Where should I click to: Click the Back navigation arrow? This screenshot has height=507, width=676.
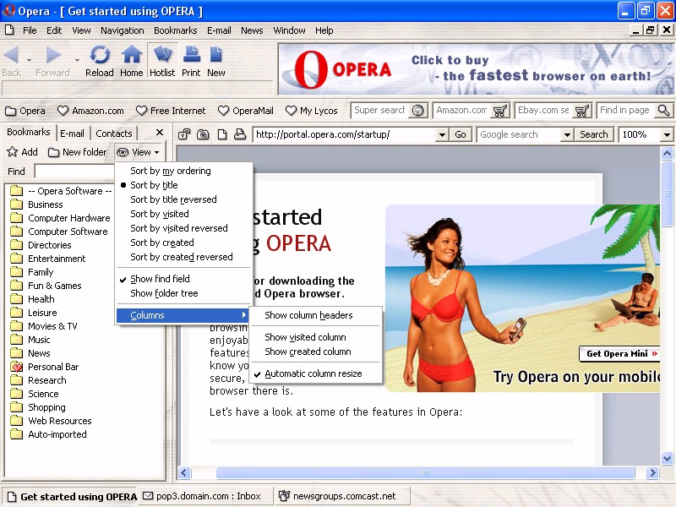(x=11, y=55)
